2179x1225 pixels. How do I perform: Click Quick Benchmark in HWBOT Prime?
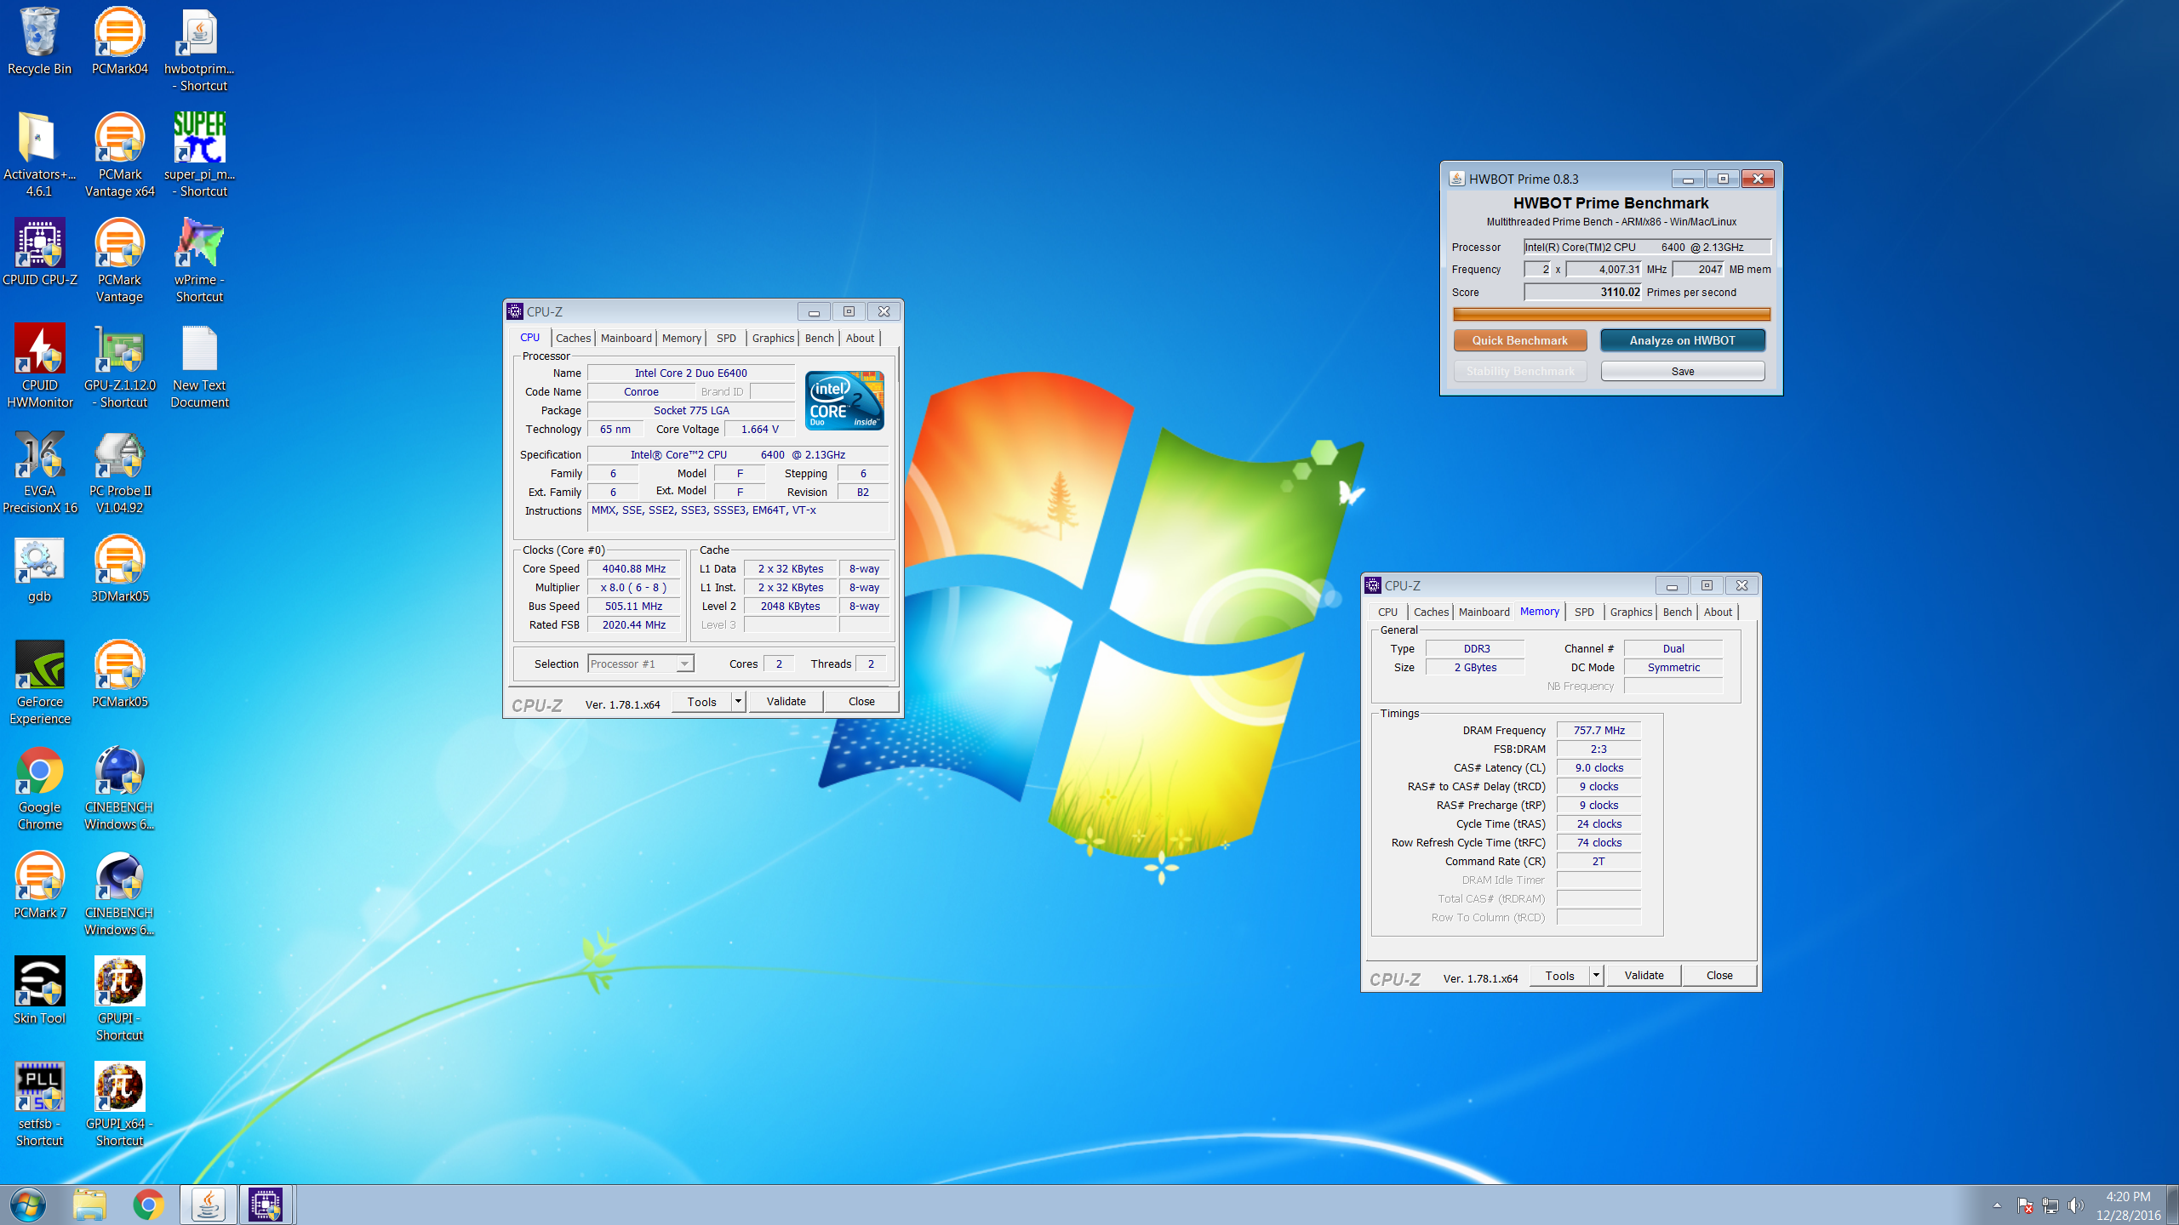(1519, 340)
